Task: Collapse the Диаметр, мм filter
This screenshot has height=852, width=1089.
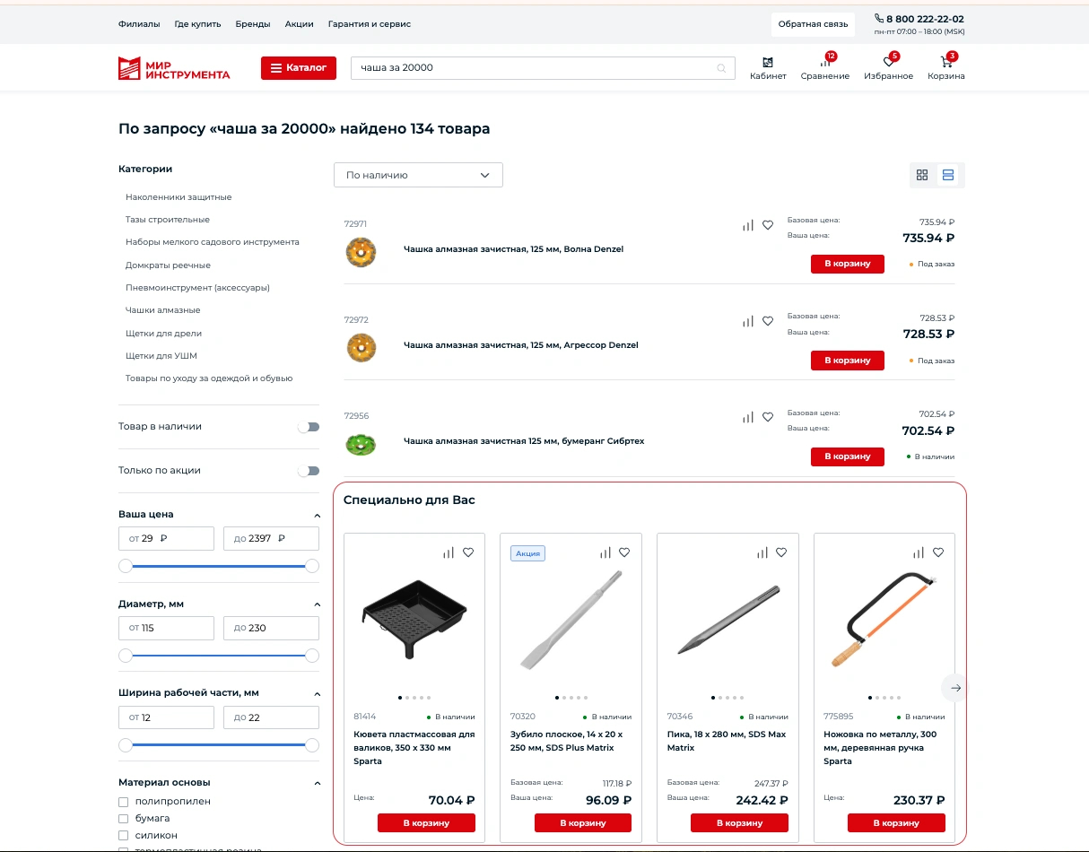Action: tap(317, 604)
